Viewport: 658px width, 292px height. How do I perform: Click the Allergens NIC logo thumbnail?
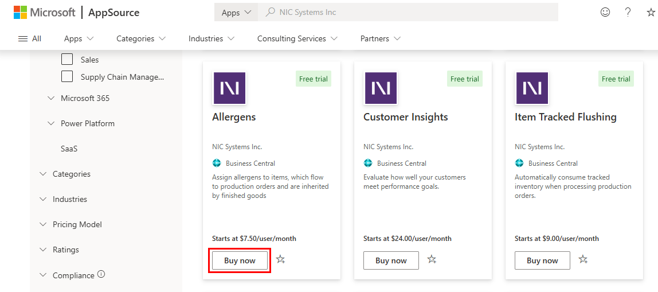tap(229, 88)
